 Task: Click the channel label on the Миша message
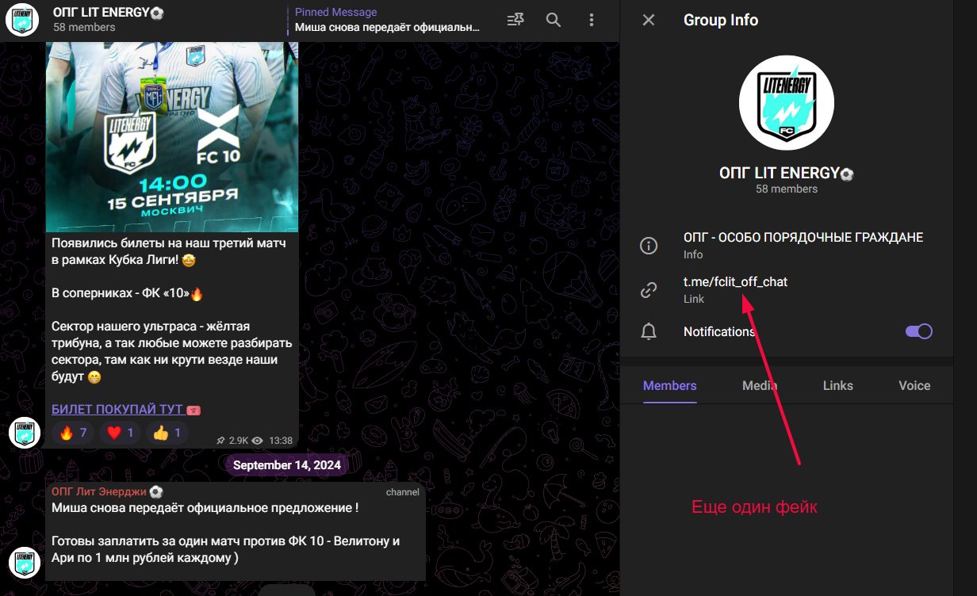pyautogui.click(x=403, y=492)
